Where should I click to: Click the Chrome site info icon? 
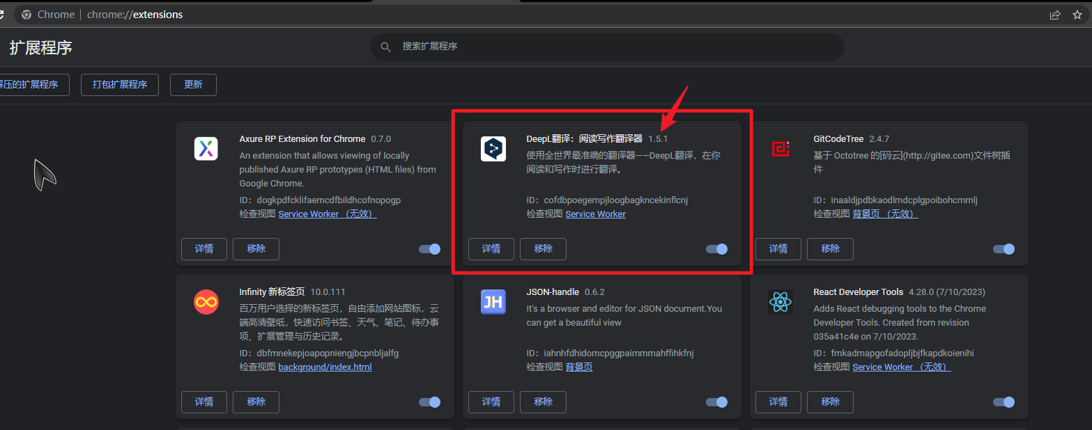(26, 15)
